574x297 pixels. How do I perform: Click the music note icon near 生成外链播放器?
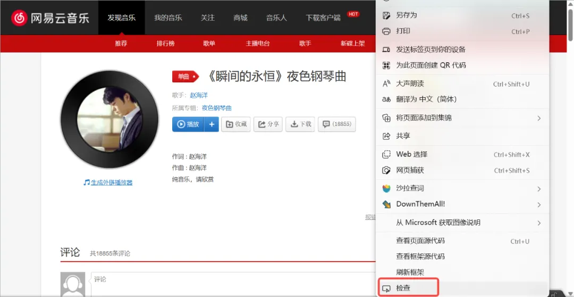87,182
